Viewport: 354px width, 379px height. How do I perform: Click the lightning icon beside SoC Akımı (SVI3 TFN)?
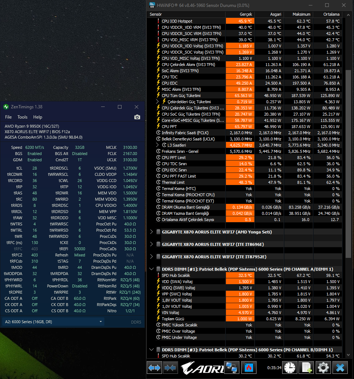point(158,70)
